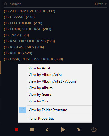Expand USSR, POST-USSR ROCK folder

tap(6, 59)
